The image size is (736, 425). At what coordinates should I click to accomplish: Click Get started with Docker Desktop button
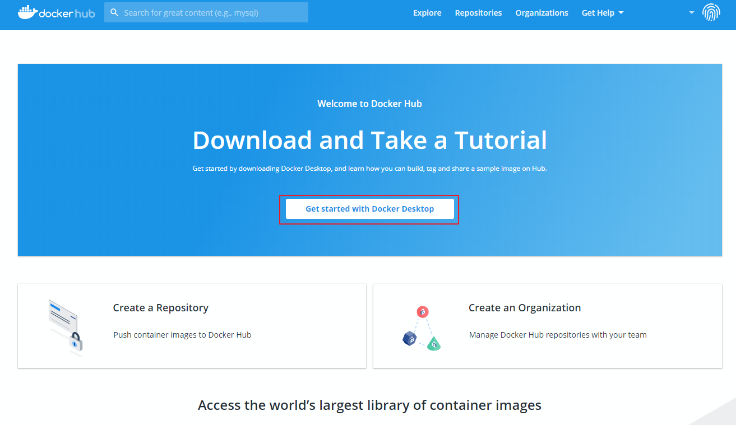pyautogui.click(x=369, y=209)
